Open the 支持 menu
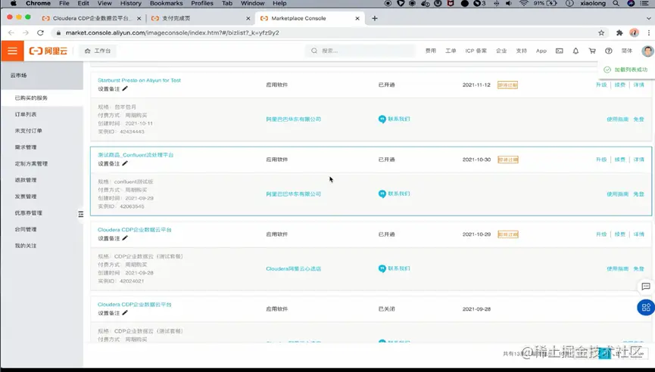Viewport: 655px width, 372px height. [521, 51]
